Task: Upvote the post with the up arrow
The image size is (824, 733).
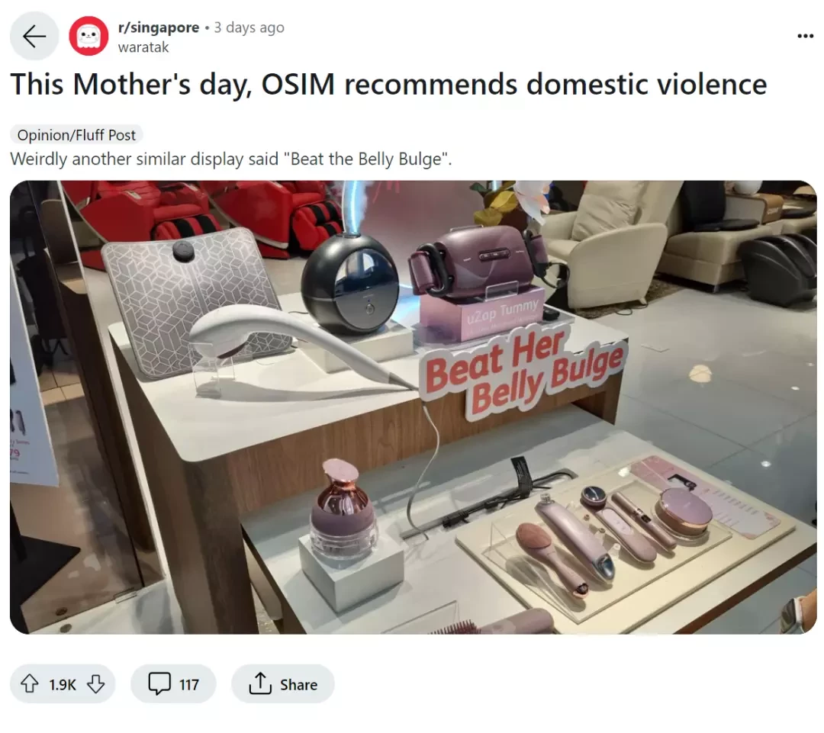Action: coord(30,683)
